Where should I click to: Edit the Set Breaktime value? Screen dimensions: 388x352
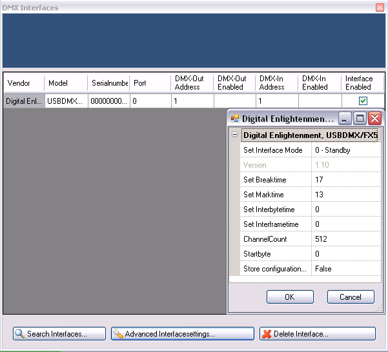pos(345,180)
